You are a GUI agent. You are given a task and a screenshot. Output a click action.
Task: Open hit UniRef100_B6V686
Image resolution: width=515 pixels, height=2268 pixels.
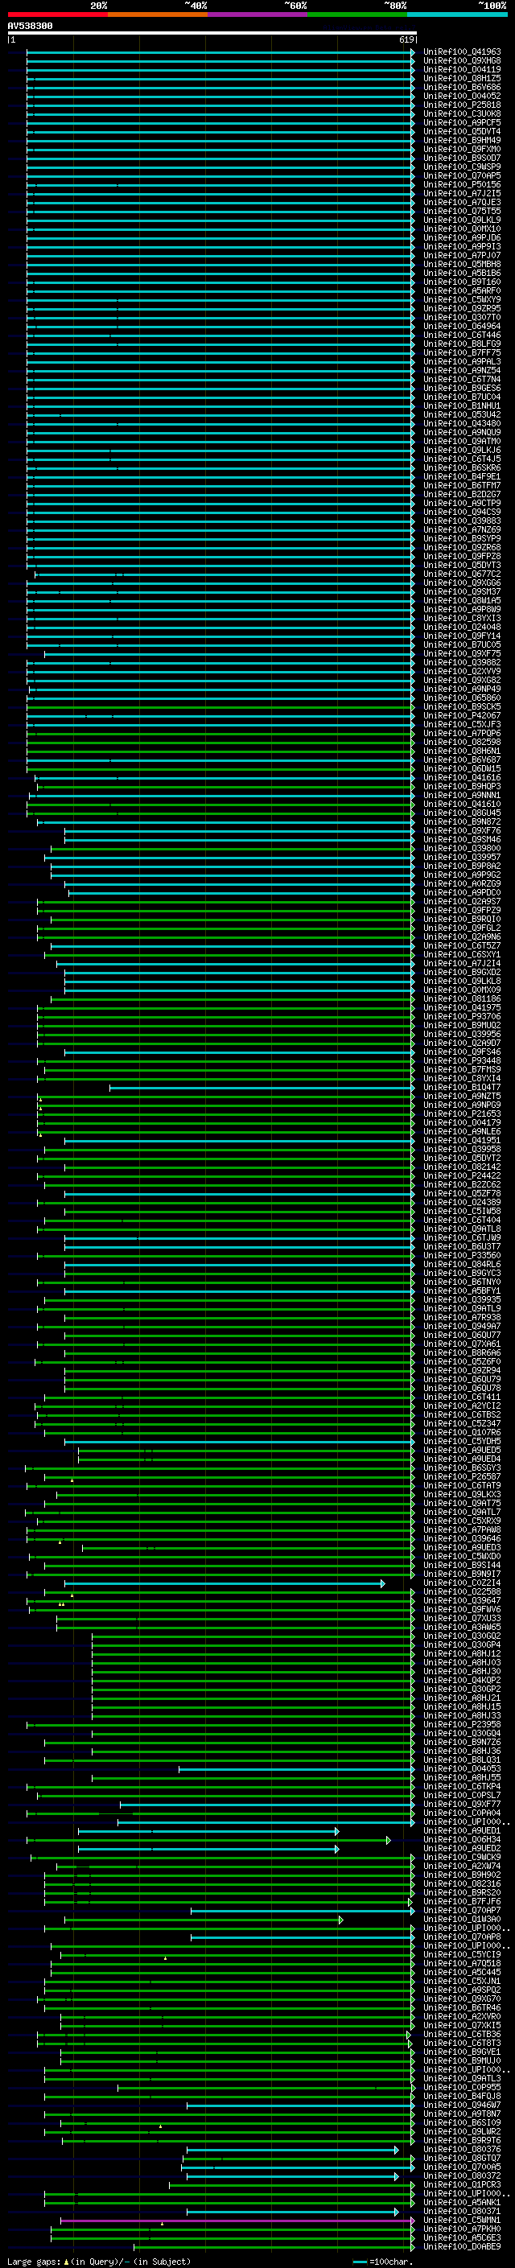point(462,87)
